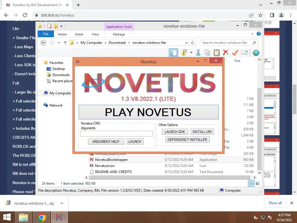
Task: Refresh the novetus-windows-lite folder
Action: [x=193, y=43]
